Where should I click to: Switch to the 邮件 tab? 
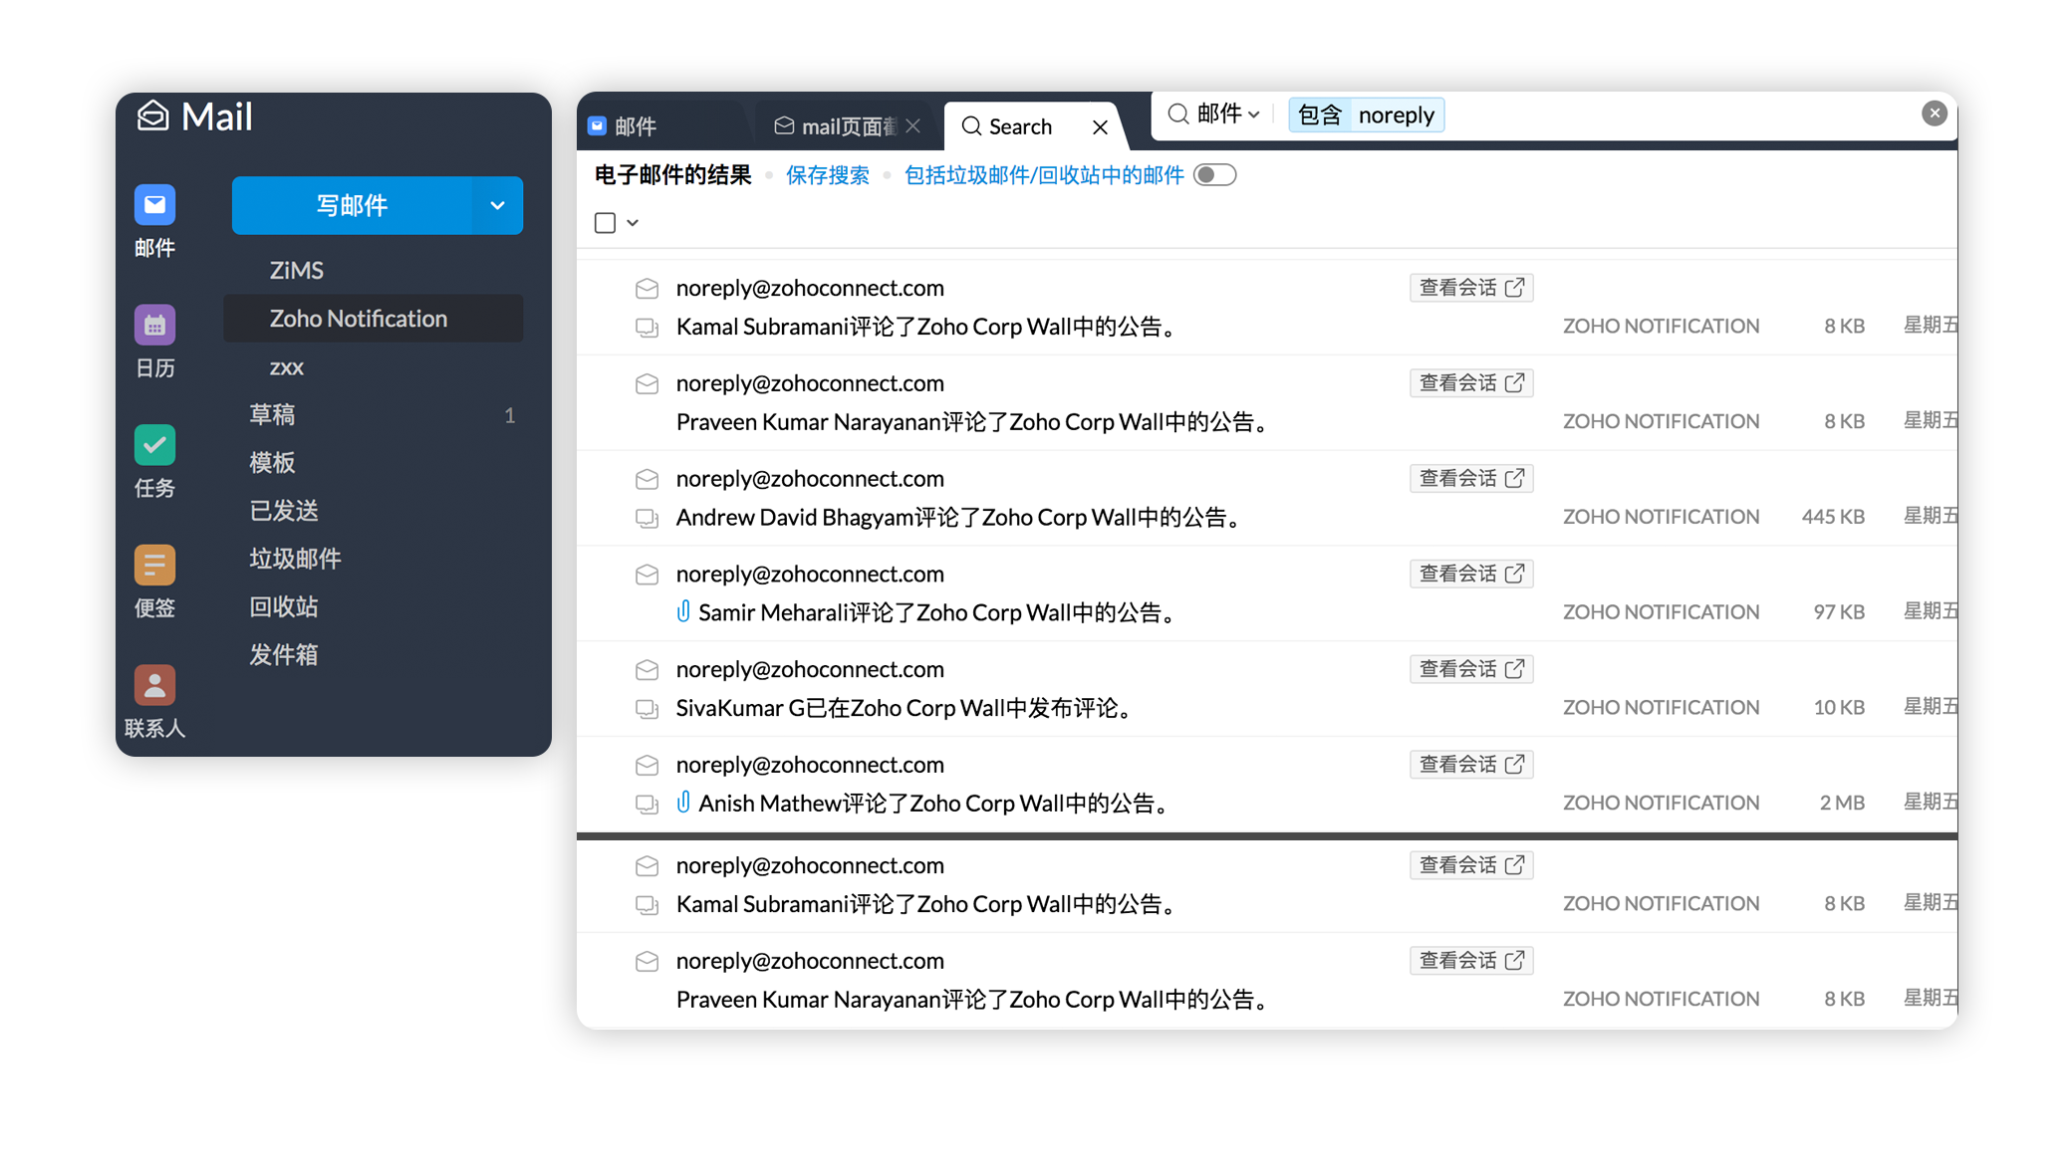point(635,126)
